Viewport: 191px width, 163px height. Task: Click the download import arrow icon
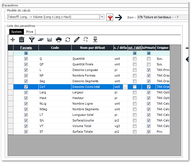point(95,39)
